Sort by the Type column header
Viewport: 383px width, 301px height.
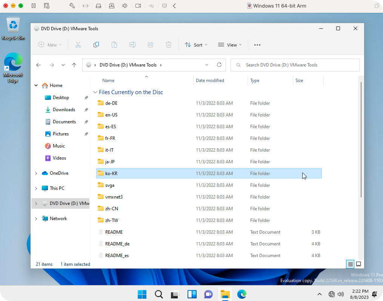click(x=255, y=81)
